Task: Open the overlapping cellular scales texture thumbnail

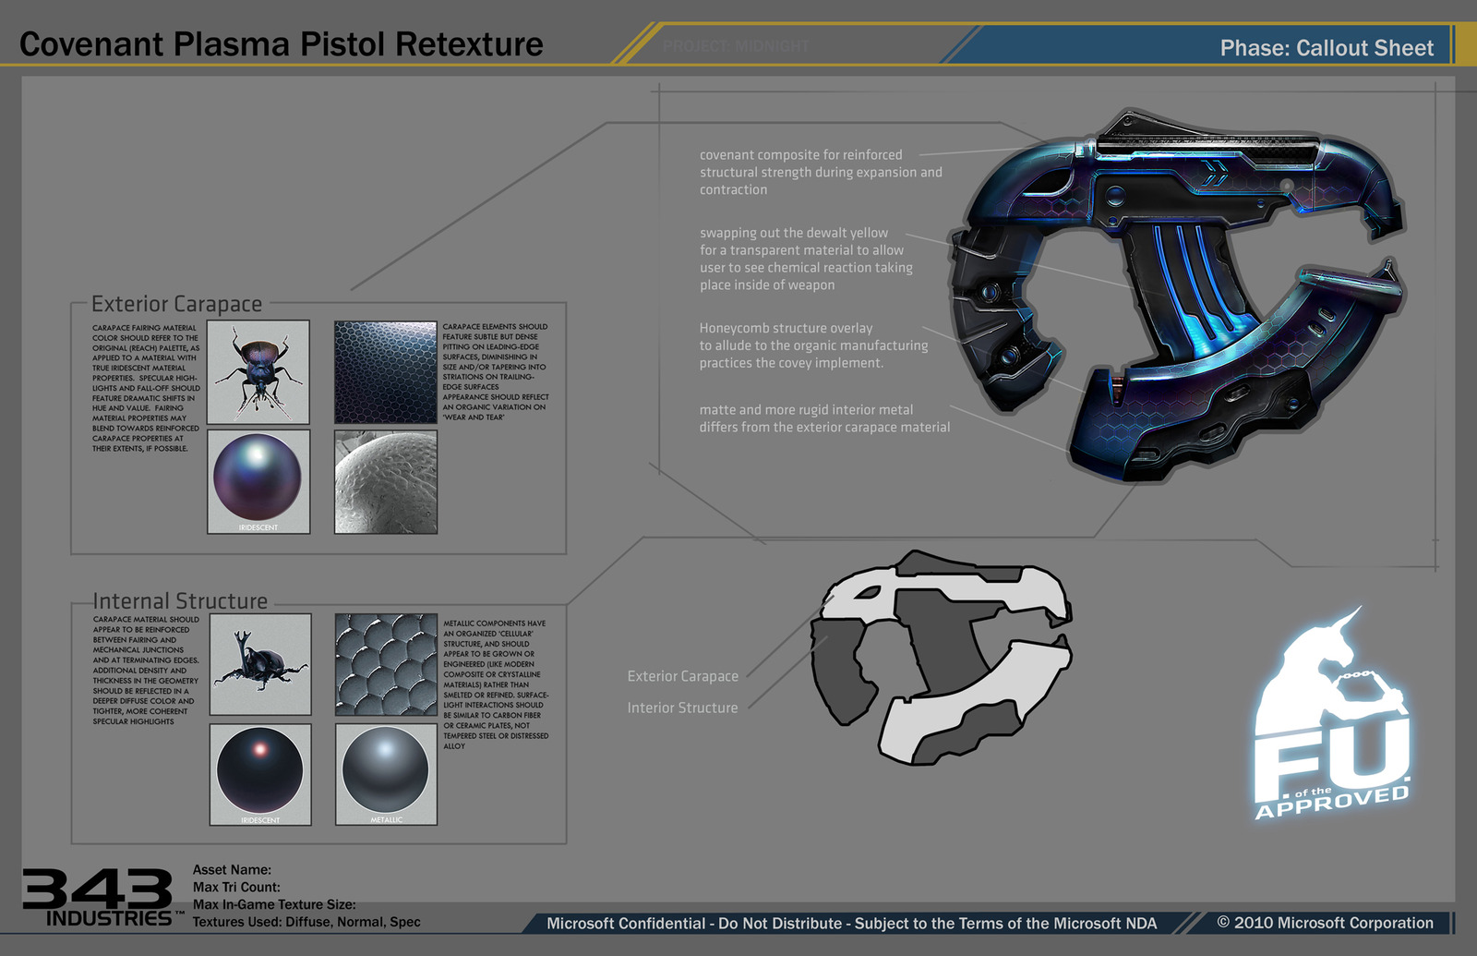Action: coord(386,664)
